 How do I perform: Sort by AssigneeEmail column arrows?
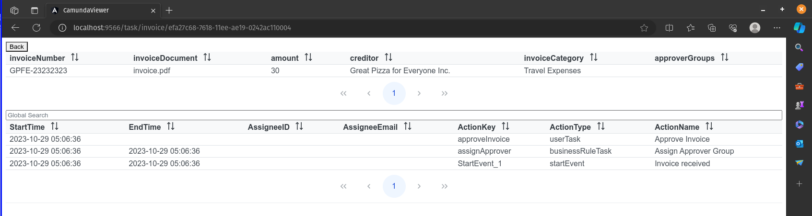coord(408,126)
